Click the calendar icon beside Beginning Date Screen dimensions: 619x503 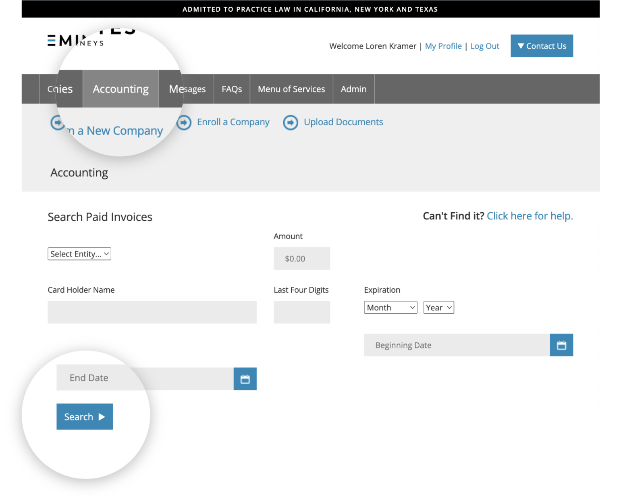tap(562, 345)
